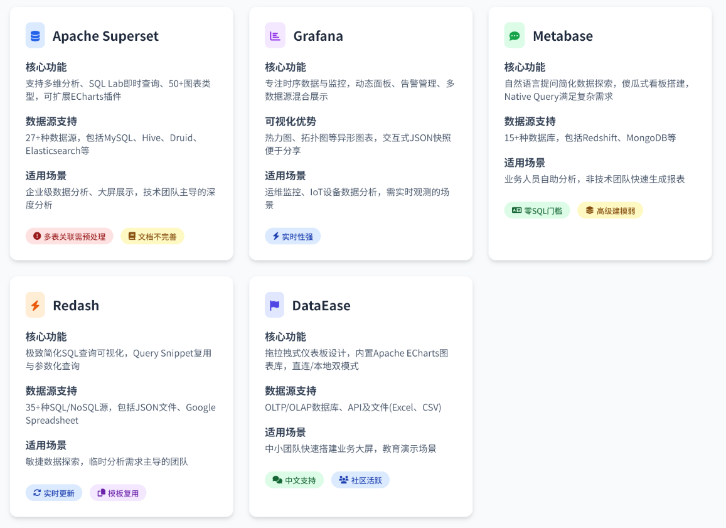Click the bolt icon in 实时性强 tag
726x528 pixels.
click(276, 236)
